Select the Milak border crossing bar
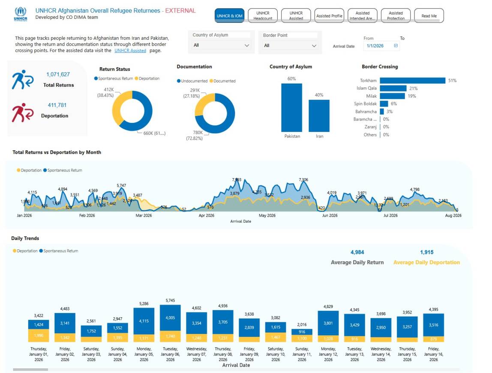The width and height of the screenshot is (492, 373). click(x=392, y=96)
